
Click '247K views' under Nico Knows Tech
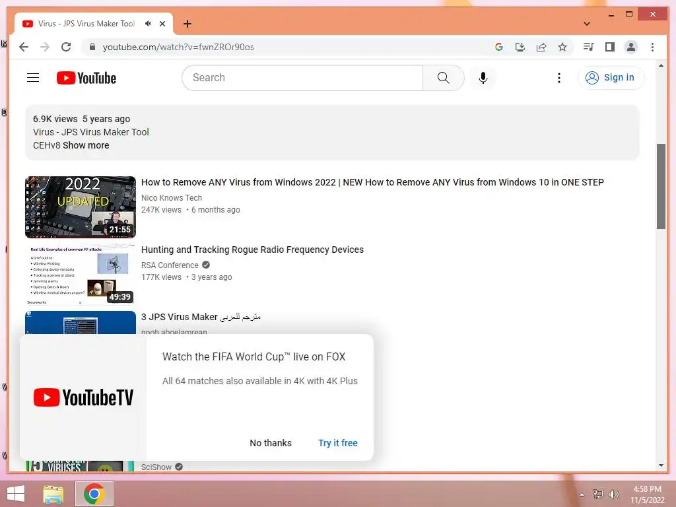tap(161, 209)
